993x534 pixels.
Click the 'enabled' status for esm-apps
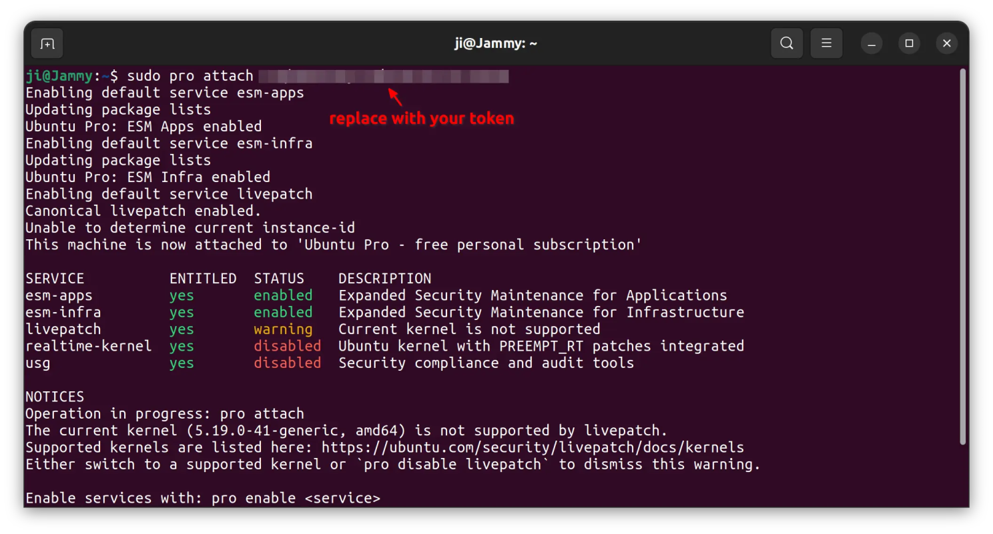tap(283, 295)
